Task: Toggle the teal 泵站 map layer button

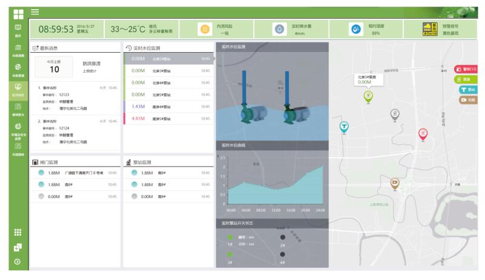Action: 468,90
